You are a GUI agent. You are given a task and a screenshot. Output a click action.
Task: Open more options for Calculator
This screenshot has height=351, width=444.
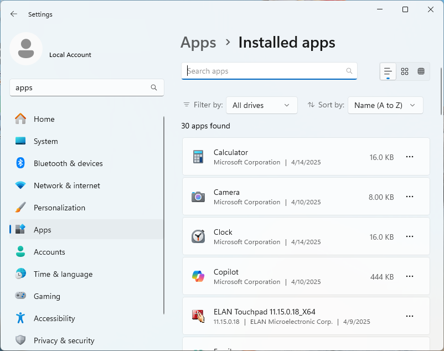410,157
